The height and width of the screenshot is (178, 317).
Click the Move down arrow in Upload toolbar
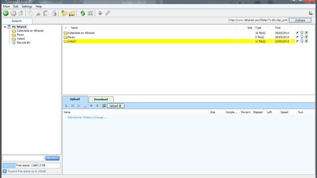(x=97, y=106)
